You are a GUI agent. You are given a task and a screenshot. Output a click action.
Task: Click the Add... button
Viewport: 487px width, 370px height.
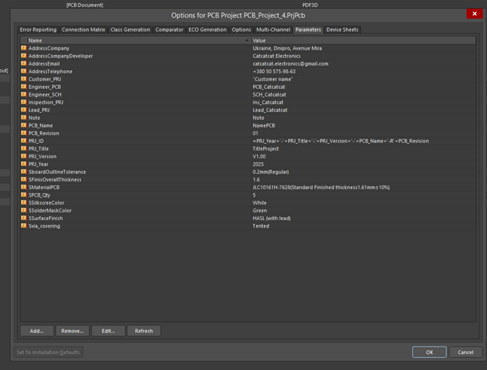[x=37, y=331]
